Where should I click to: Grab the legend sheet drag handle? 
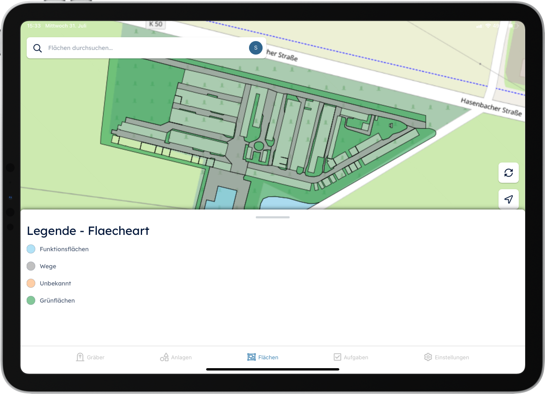click(x=273, y=217)
